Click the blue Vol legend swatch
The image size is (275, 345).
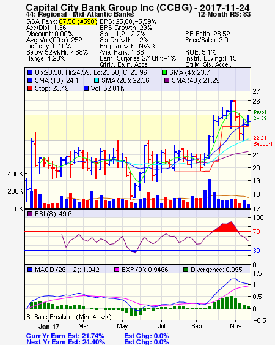pos(86,88)
